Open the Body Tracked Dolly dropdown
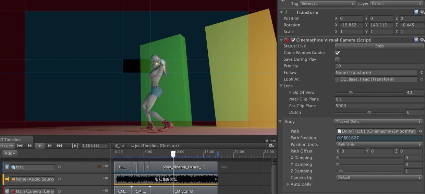The width and height of the screenshot is (425, 194). [378, 121]
